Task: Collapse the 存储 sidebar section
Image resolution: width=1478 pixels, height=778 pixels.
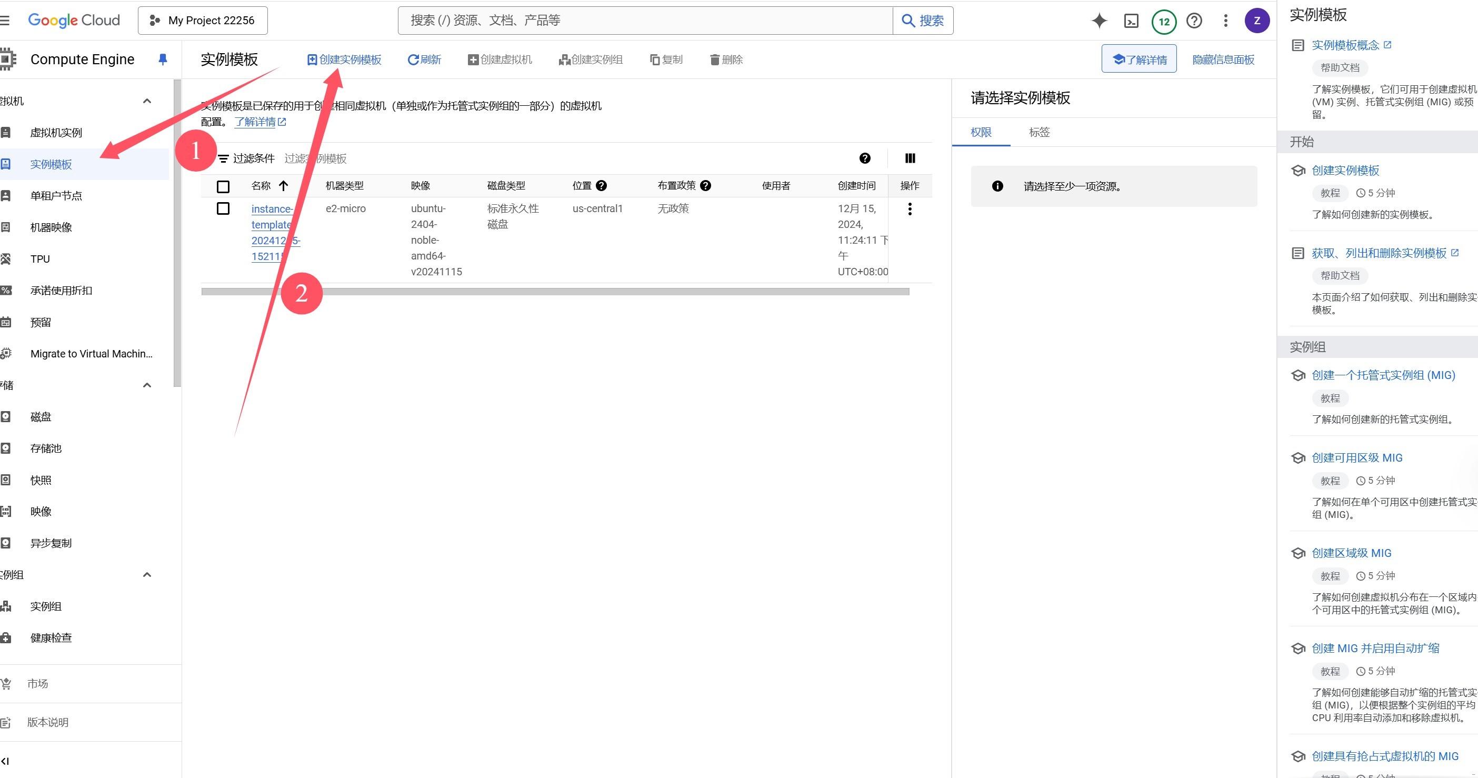Action: tap(147, 385)
